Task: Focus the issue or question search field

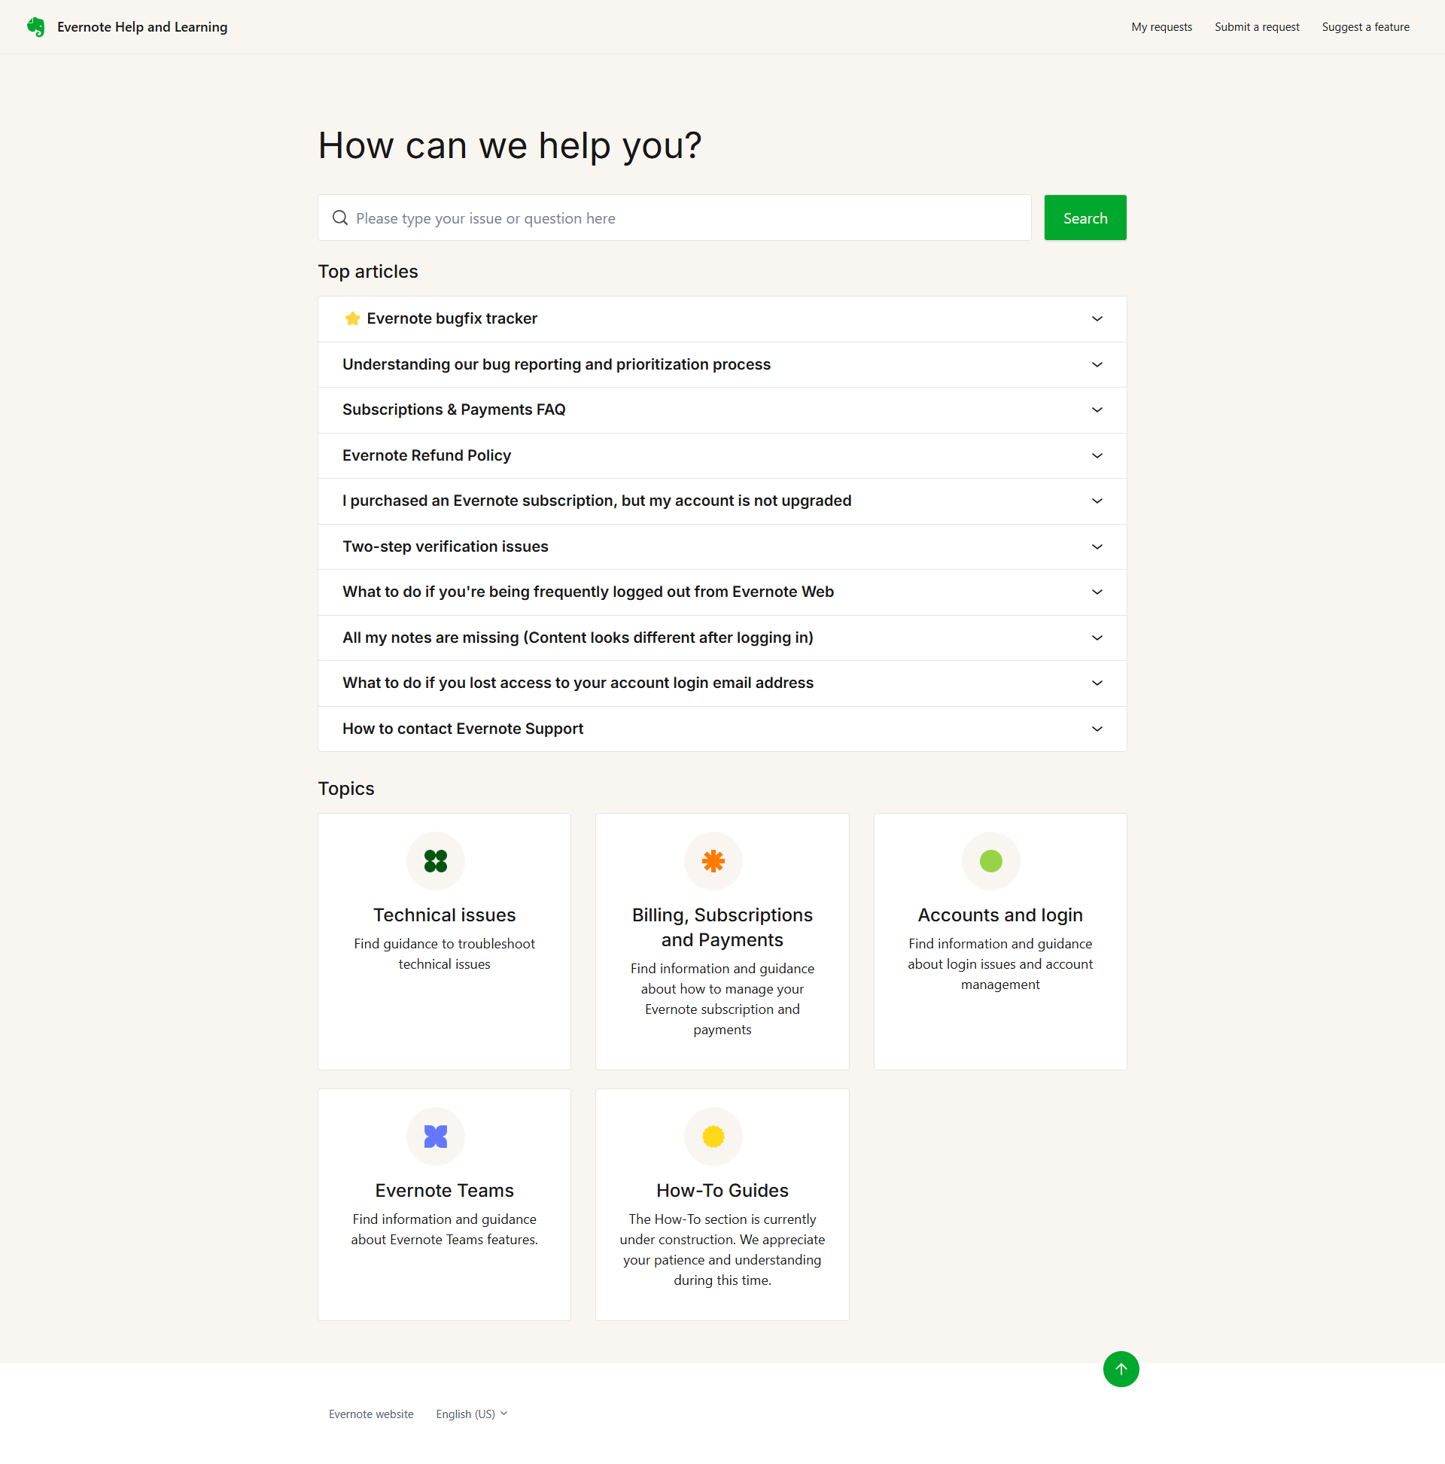Action: click(x=674, y=218)
